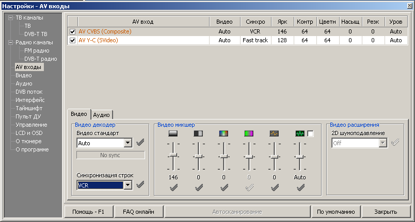
Task: Click the checkmark under brightness slider
Action: (x=173, y=187)
